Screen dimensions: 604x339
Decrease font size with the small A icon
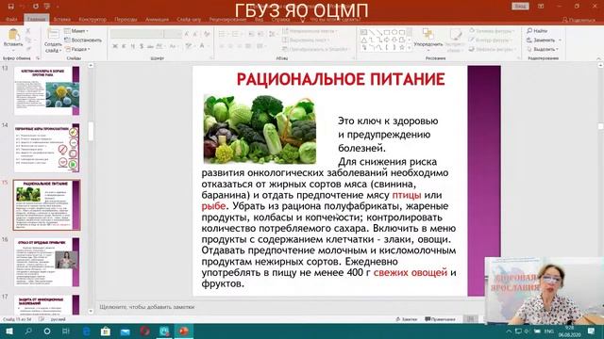(x=195, y=34)
